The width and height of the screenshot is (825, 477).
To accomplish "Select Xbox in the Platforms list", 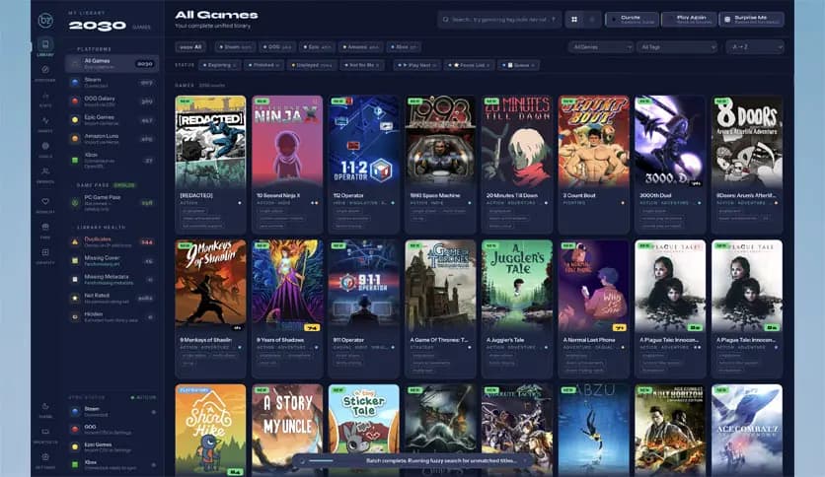I will click(x=112, y=160).
